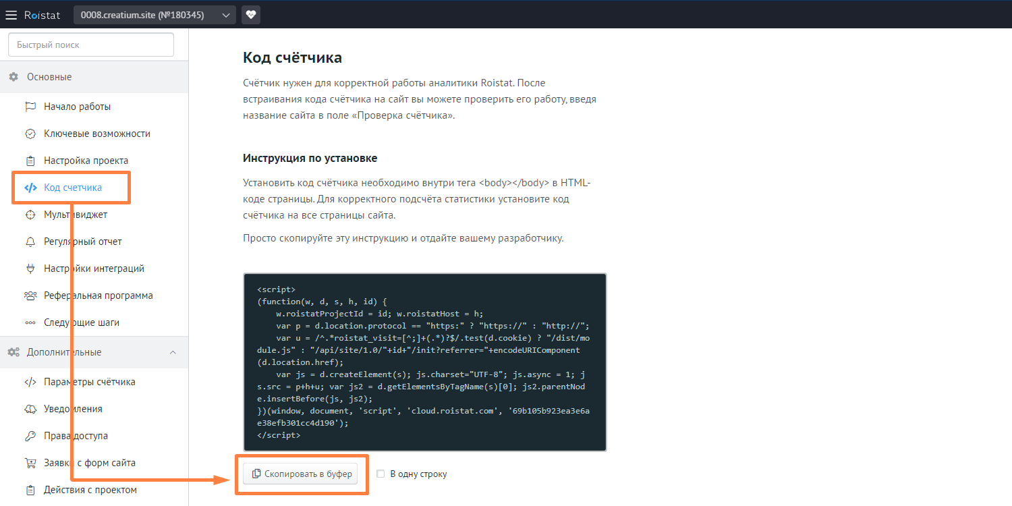
Task: Click the icon beside Уведомления
Action: tap(30, 409)
